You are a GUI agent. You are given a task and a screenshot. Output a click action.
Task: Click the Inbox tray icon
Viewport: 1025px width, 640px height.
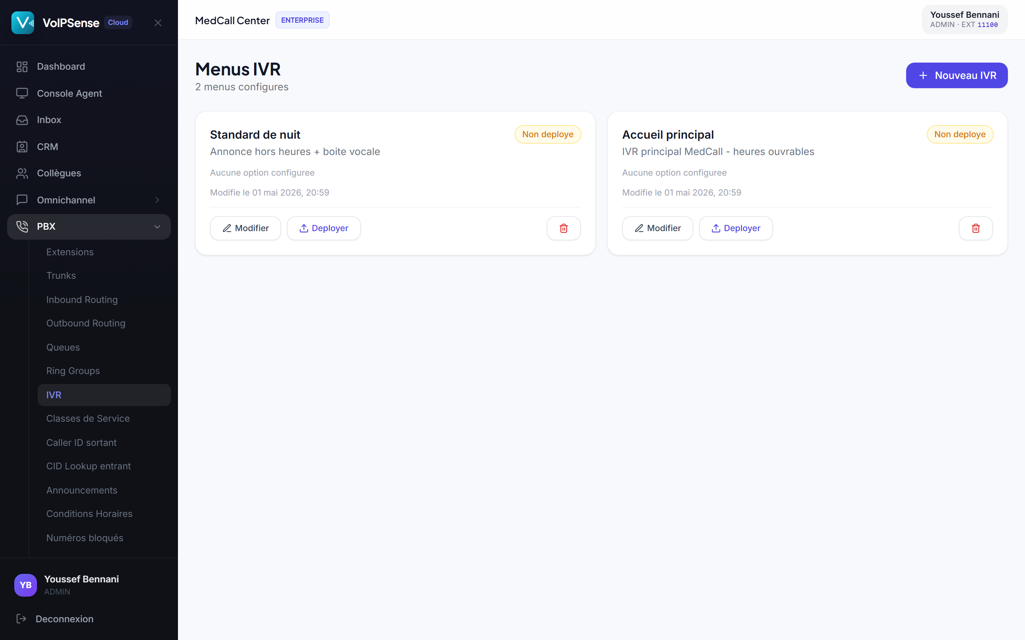point(22,120)
